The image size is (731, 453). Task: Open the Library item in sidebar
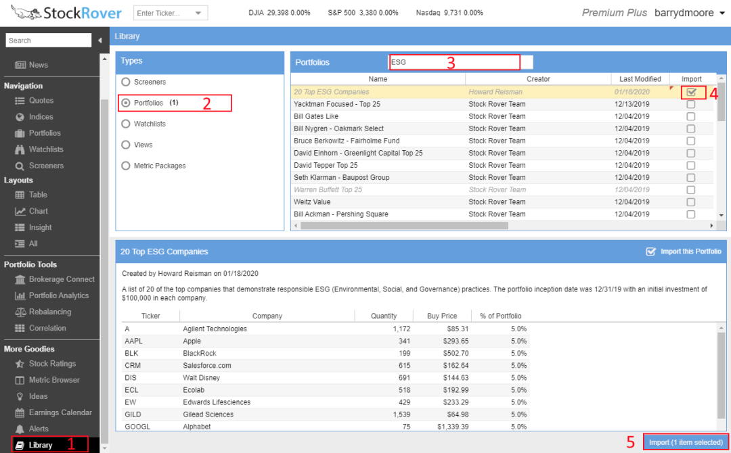[49, 445]
